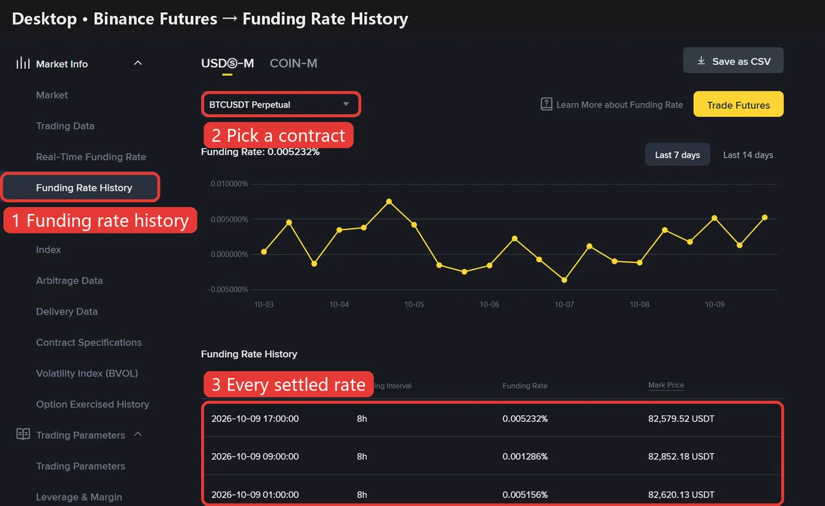This screenshot has width=825, height=506.
Task: Switch to the COIN-M tab
Action: [x=293, y=63]
